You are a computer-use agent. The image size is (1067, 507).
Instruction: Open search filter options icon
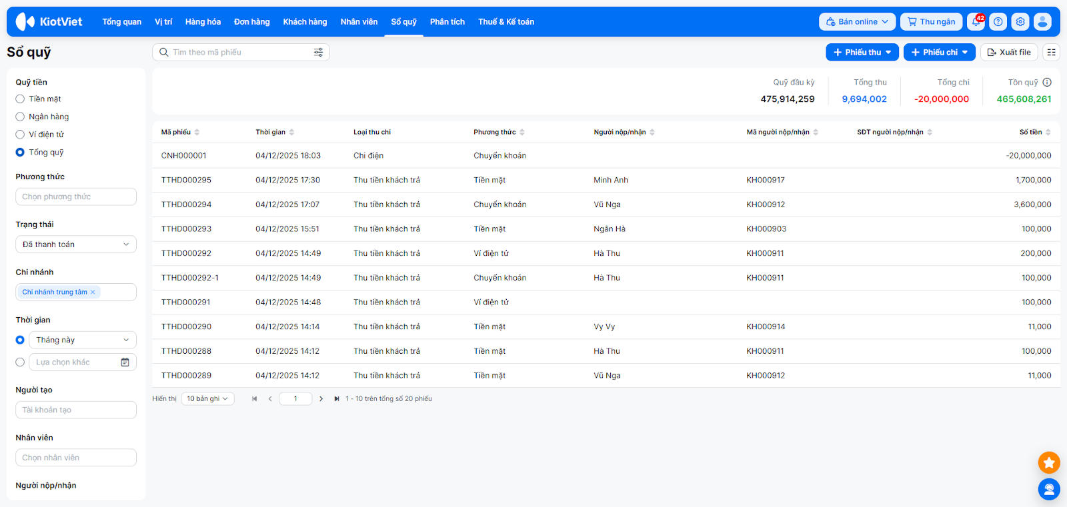pos(318,52)
